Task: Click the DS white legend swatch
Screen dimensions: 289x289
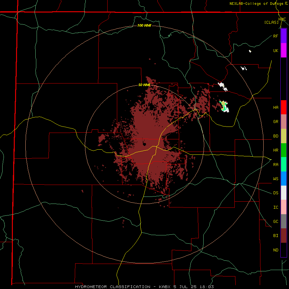Action: click(x=284, y=193)
